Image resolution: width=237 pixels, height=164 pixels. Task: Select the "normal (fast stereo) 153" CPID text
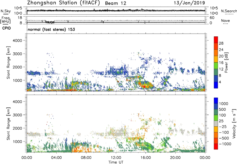coord(51,30)
